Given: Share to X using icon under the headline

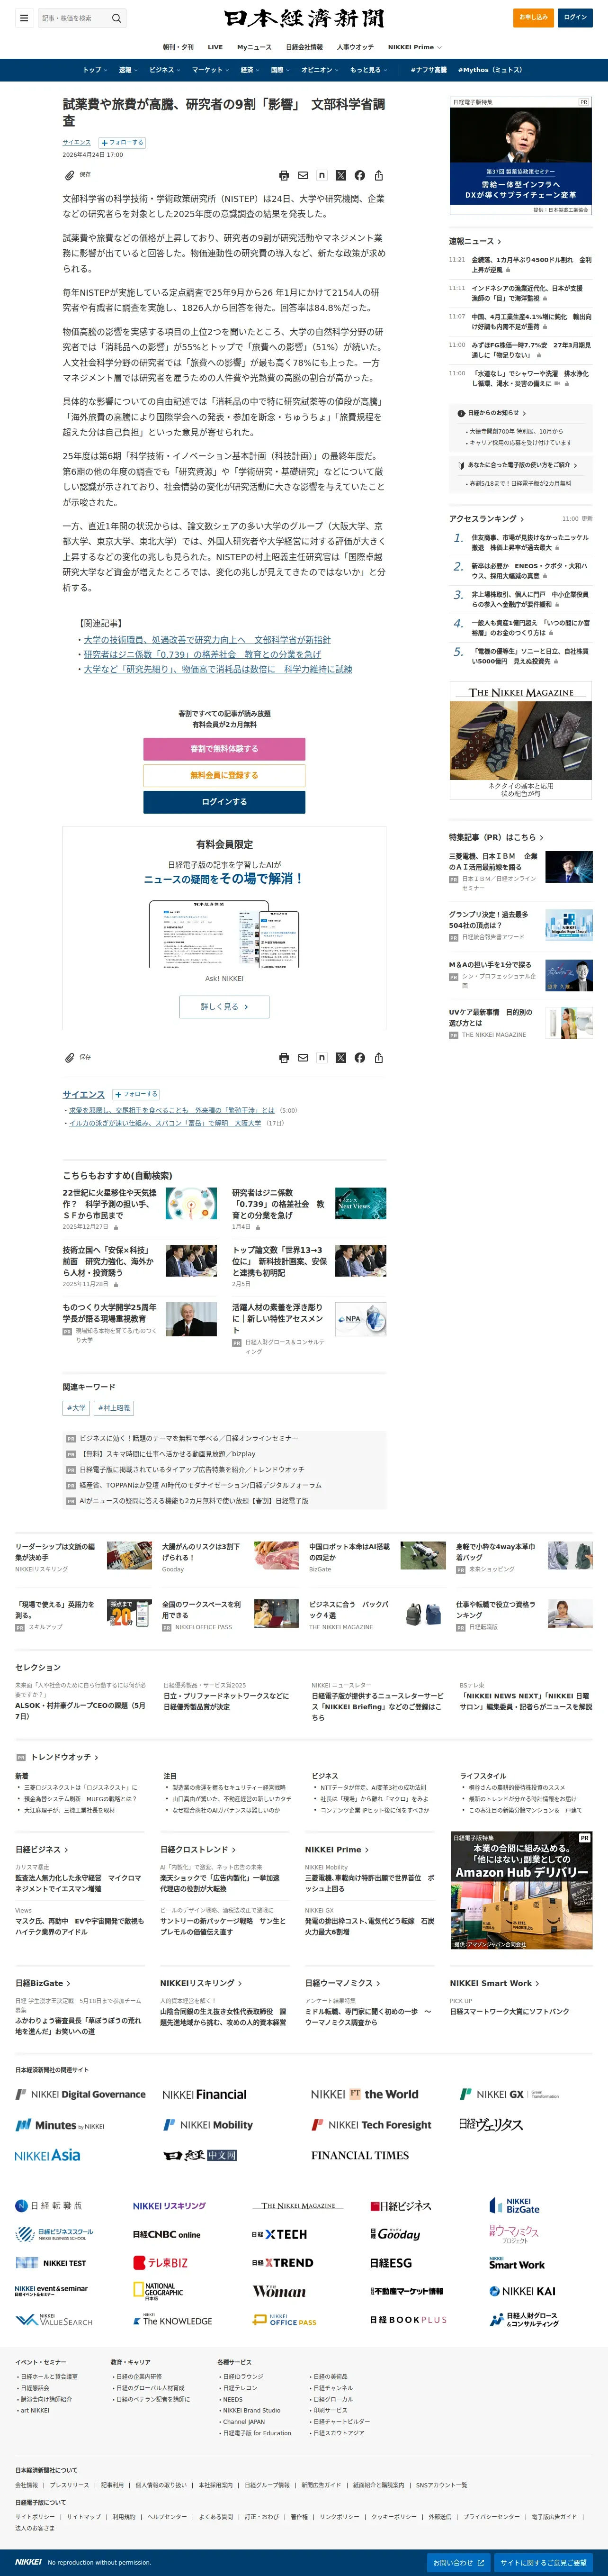Looking at the screenshot, I should [x=341, y=175].
